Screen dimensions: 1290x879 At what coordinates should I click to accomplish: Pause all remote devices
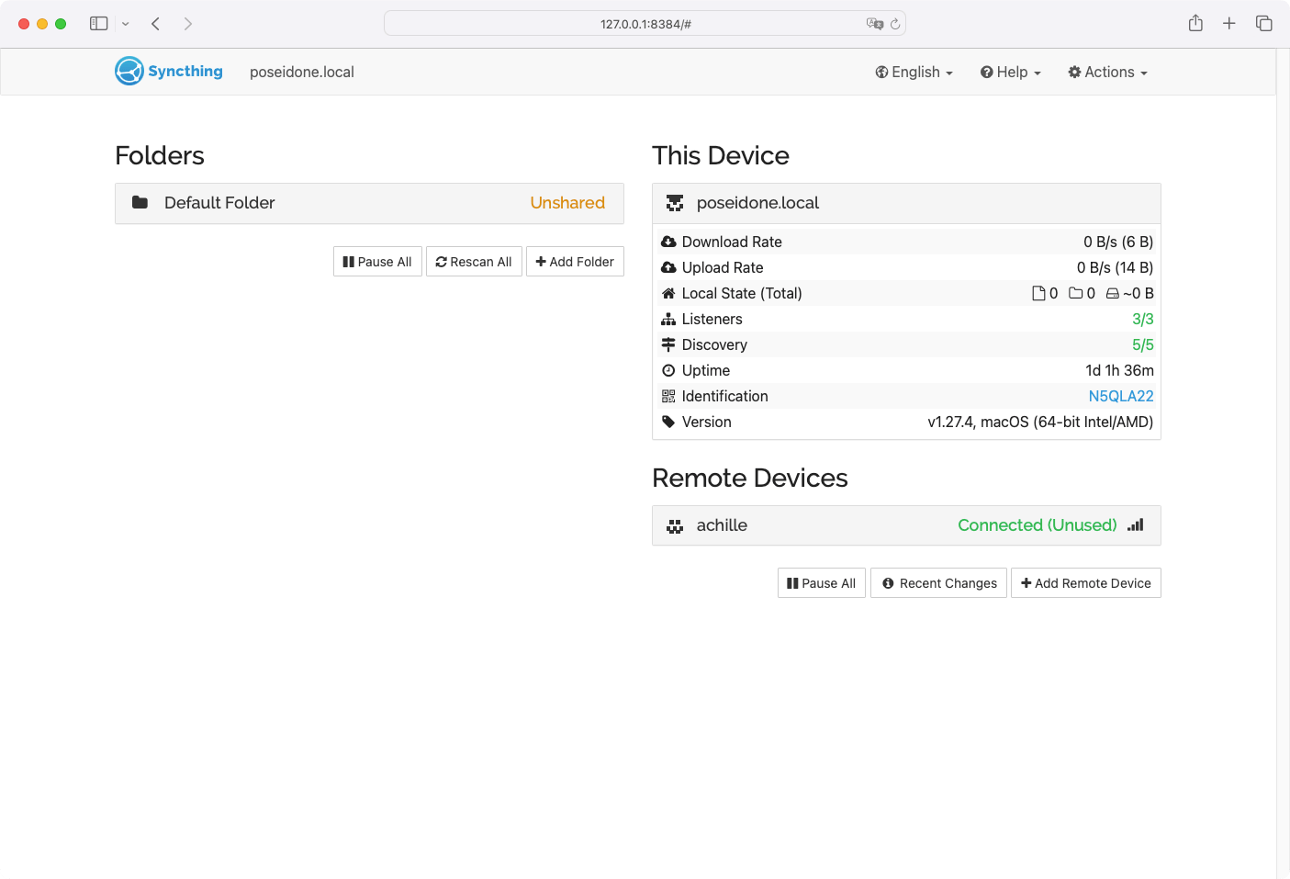[x=822, y=583]
